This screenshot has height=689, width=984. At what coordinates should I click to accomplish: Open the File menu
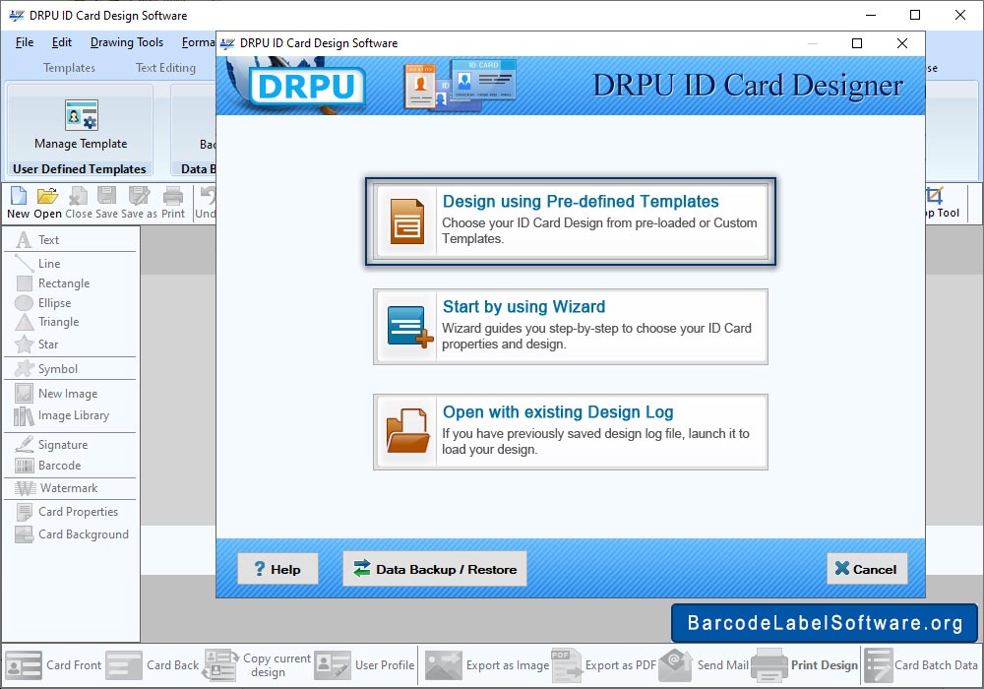25,42
